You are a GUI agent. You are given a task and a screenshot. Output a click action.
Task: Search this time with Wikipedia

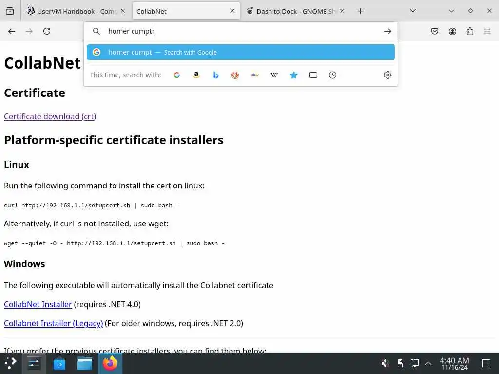(x=274, y=75)
